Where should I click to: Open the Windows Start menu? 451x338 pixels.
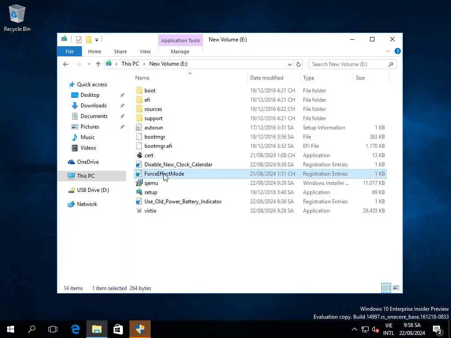tap(11, 329)
